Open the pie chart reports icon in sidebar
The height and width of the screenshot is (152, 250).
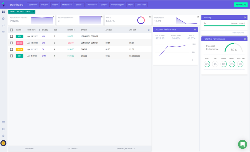click(3, 19)
